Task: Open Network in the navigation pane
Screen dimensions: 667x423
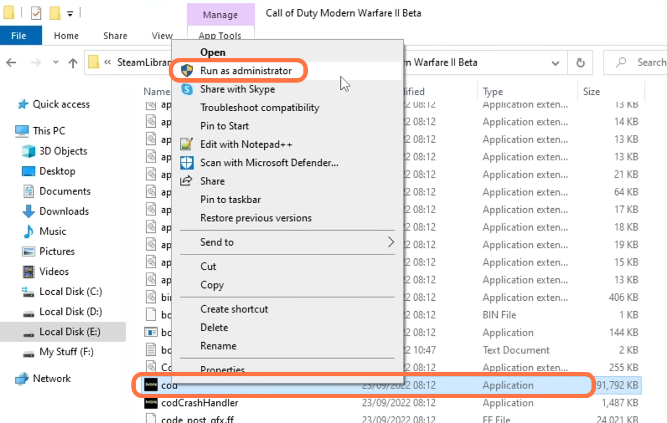Action: 44,378
